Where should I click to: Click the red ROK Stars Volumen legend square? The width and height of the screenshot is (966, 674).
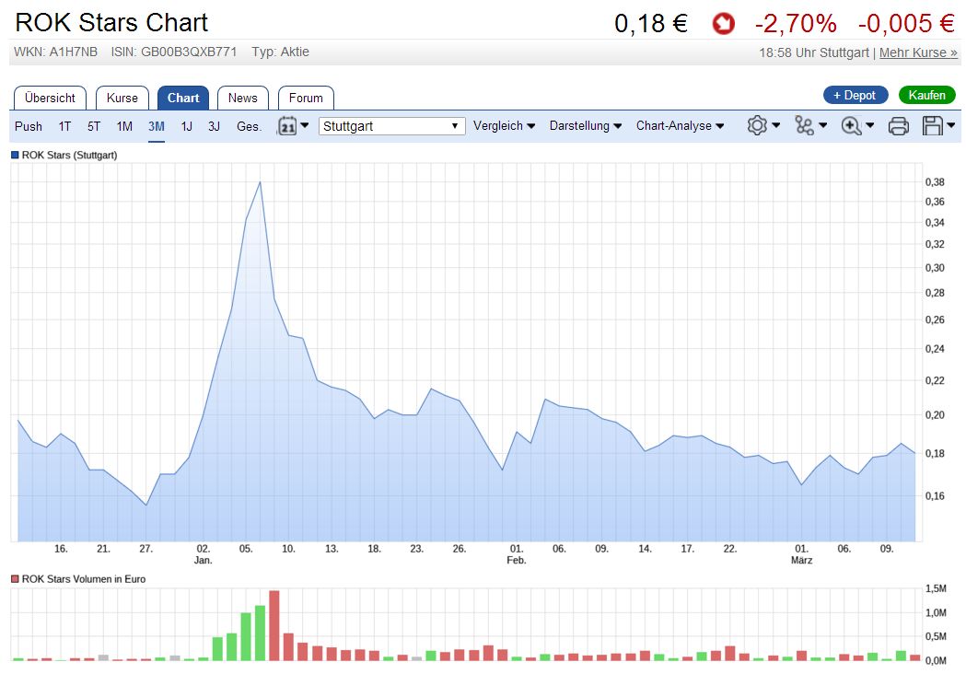tap(15, 579)
